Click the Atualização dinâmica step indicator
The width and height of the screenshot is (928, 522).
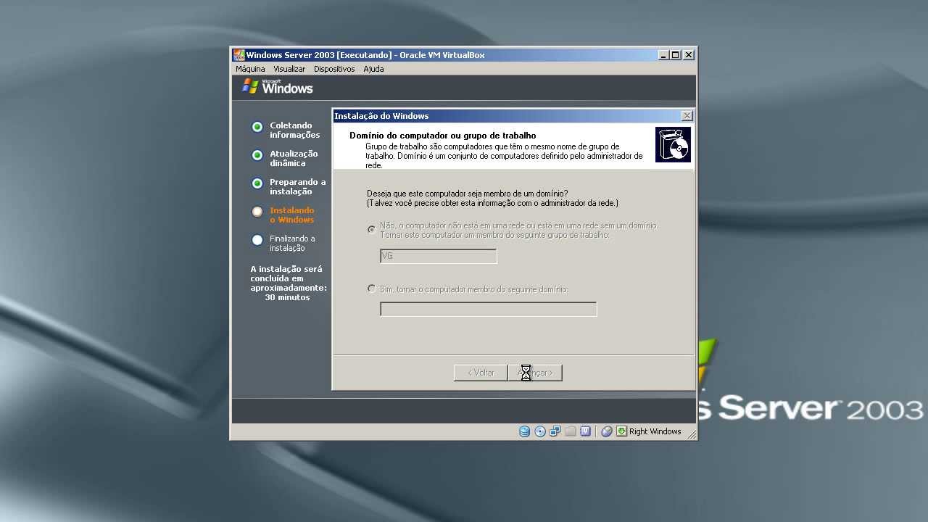pos(257,155)
